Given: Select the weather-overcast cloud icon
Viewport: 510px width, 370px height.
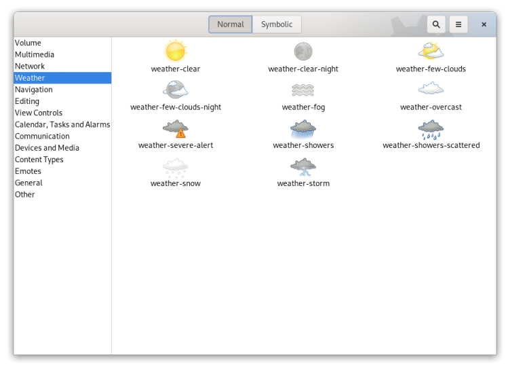Looking at the screenshot, I should (x=431, y=90).
